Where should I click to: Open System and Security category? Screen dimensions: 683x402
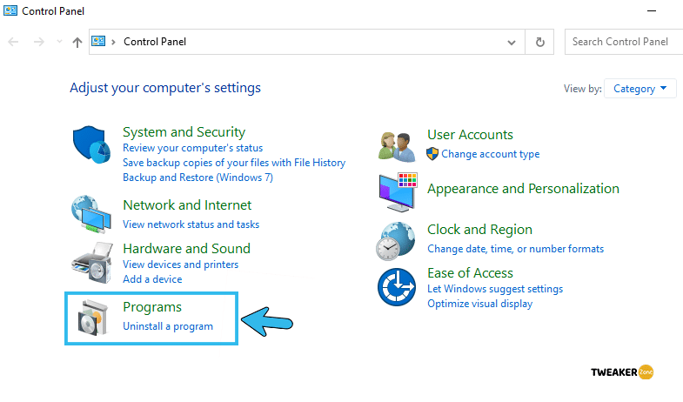point(184,132)
